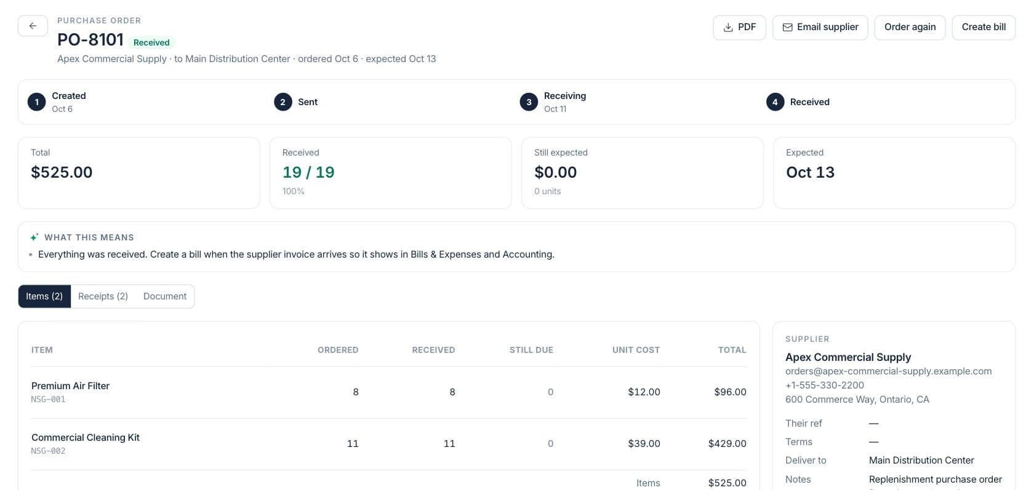
Task: Click the supplier email address
Action: (x=888, y=371)
